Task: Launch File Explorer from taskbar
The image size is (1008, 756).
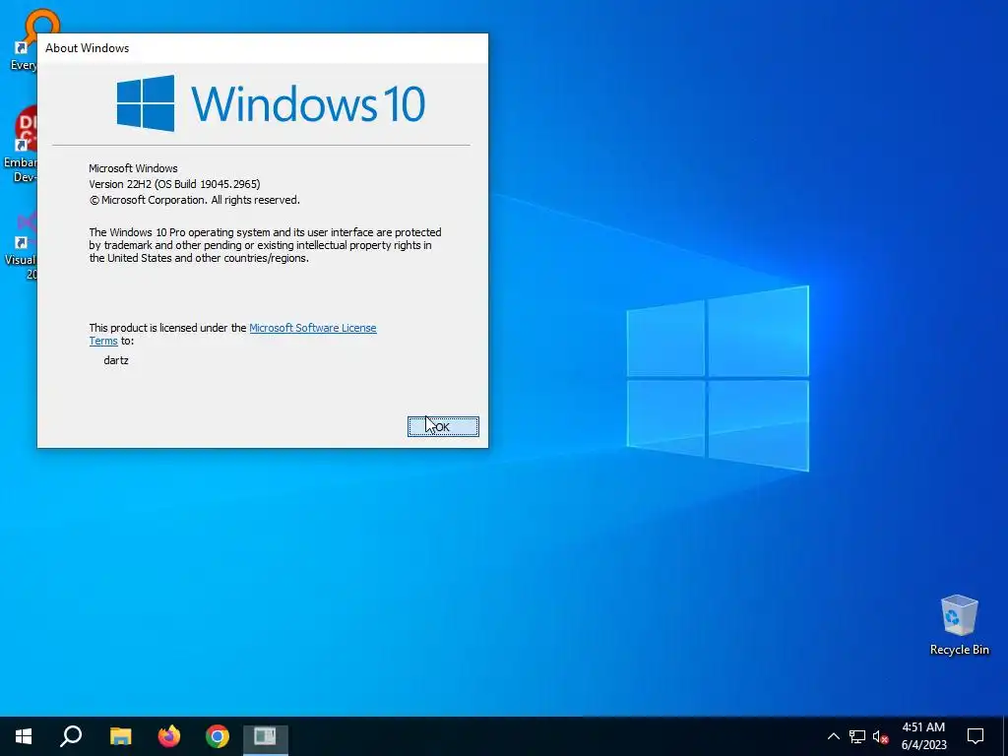Action: pos(120,736)
